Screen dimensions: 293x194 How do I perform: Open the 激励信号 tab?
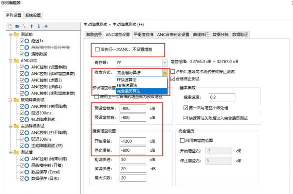pyautogui.click(x=94, y=34)
